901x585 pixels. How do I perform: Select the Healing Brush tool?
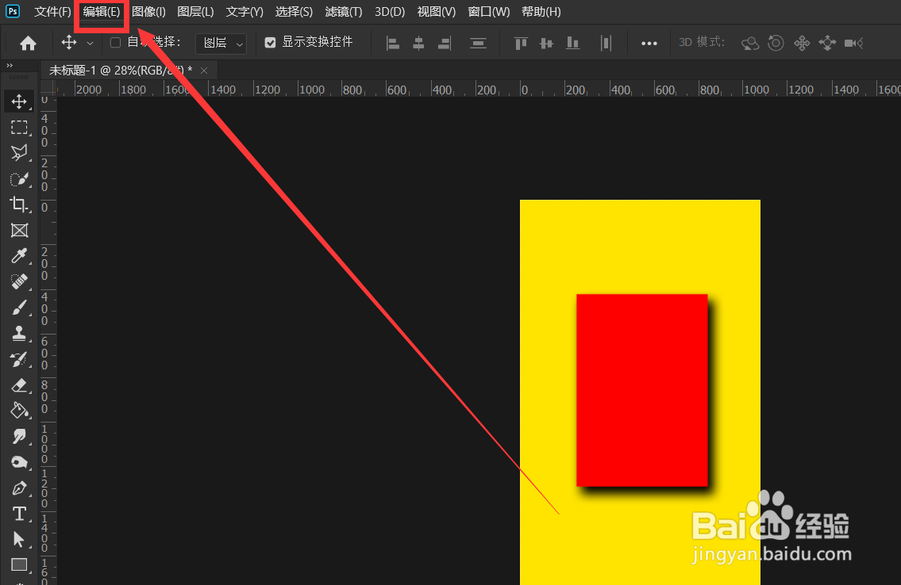19,281
